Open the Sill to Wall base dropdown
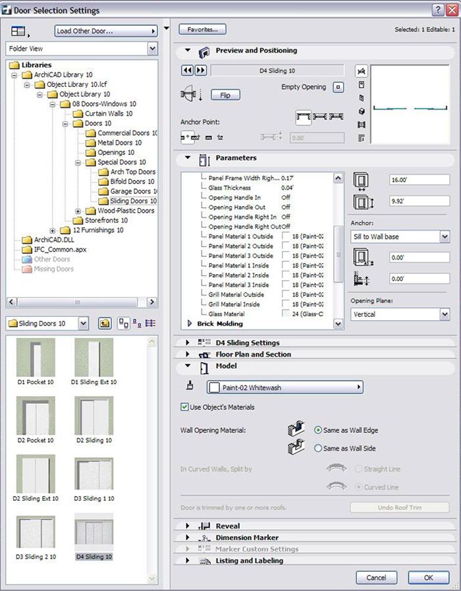461x591 pixels. 400,237
